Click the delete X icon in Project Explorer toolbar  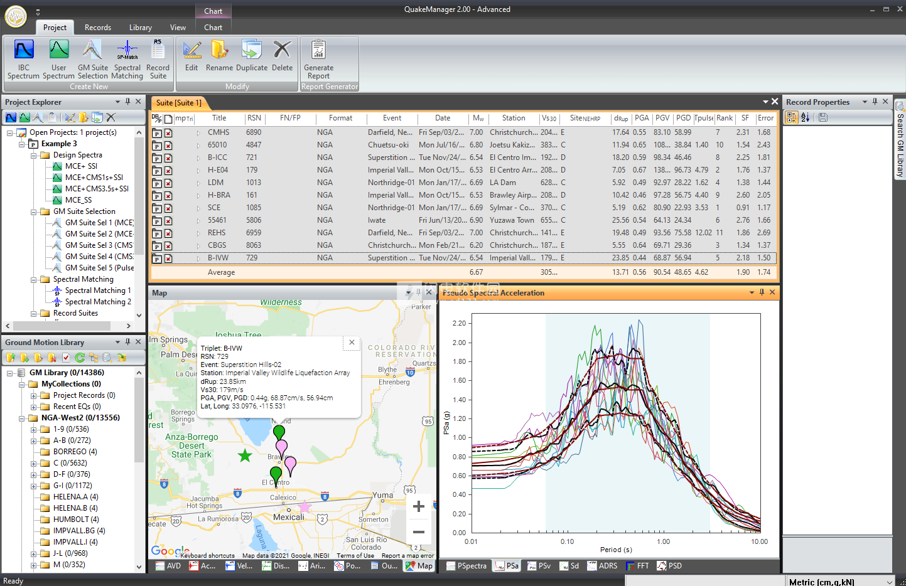[111, 117]
